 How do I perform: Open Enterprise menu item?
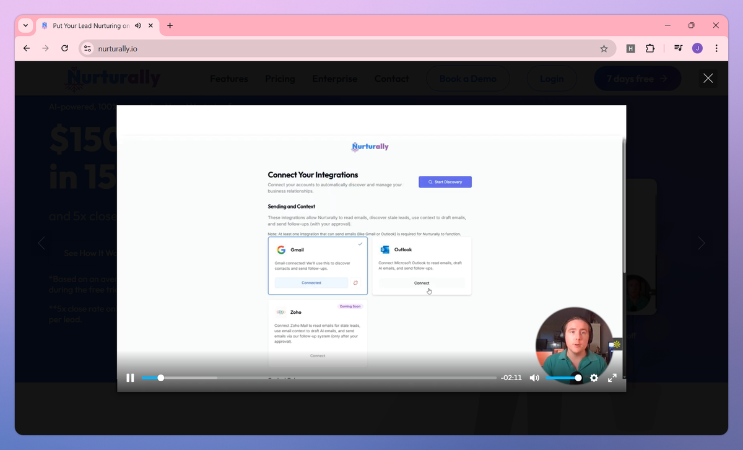coord(335,79)
